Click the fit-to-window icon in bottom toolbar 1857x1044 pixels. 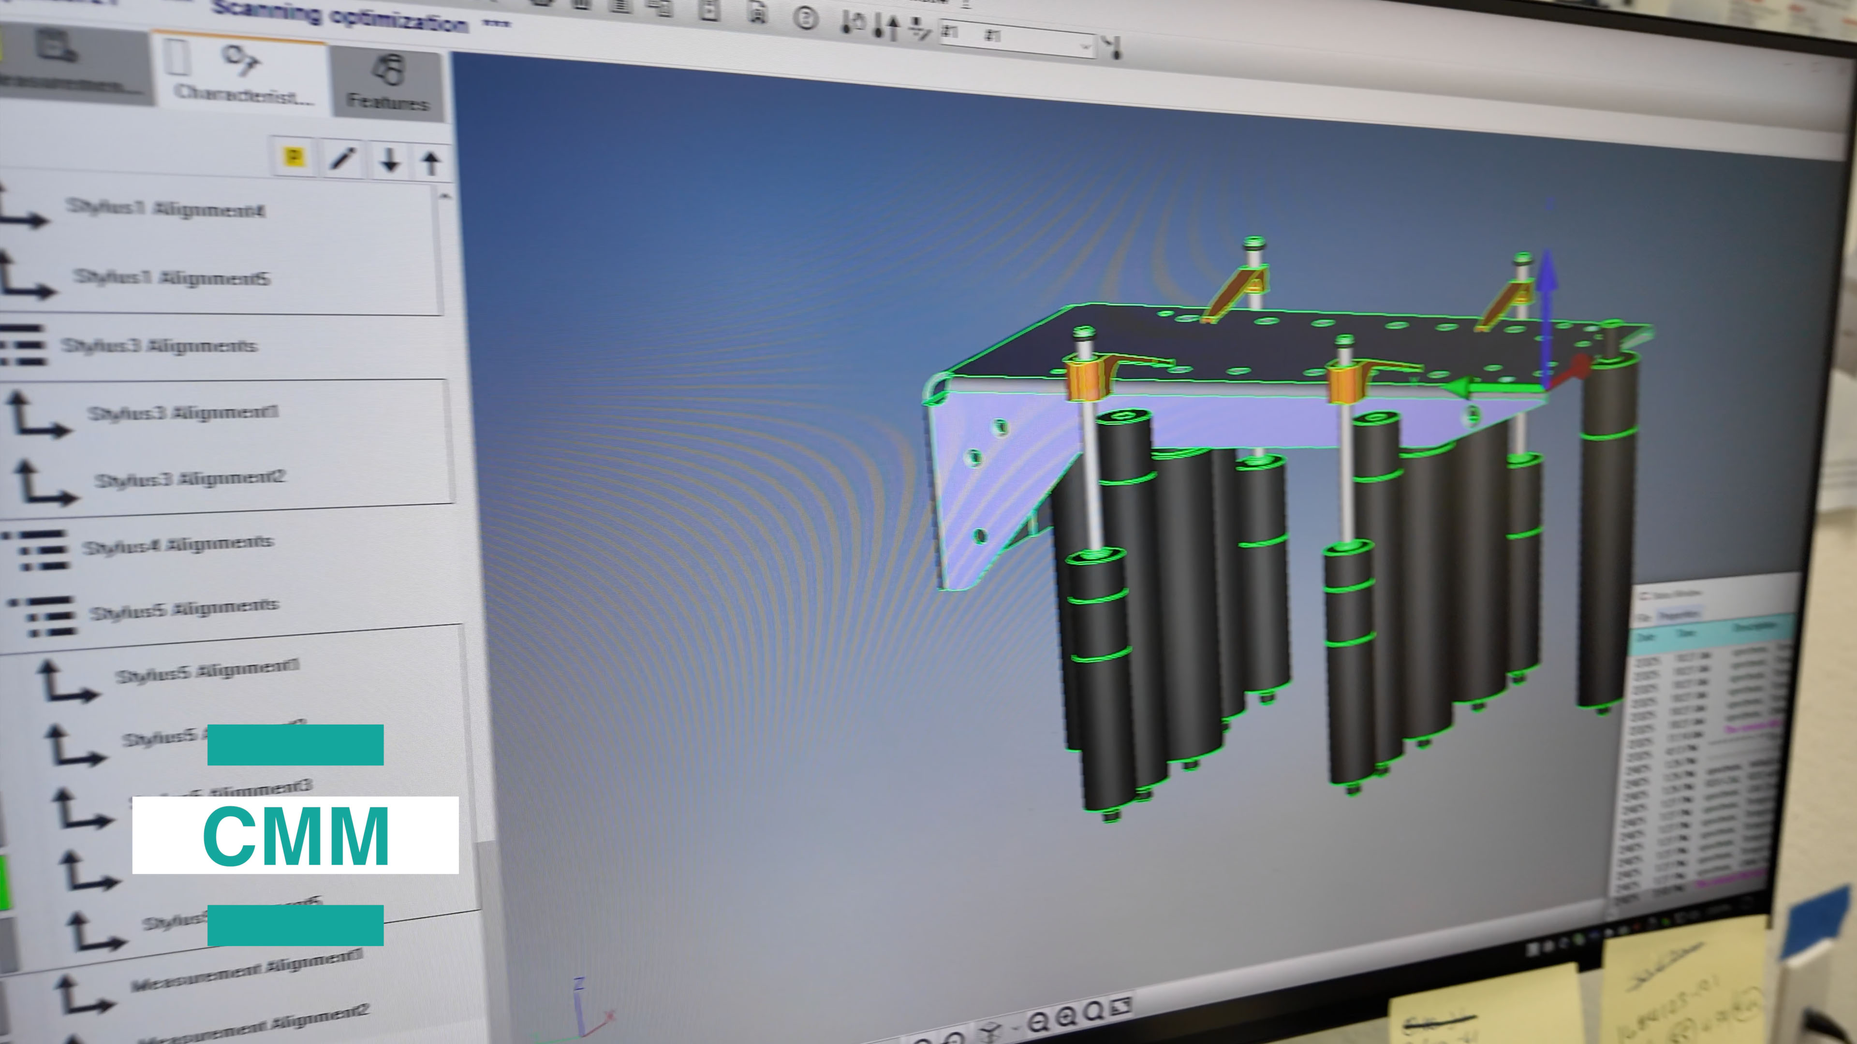[1121, 1007]
